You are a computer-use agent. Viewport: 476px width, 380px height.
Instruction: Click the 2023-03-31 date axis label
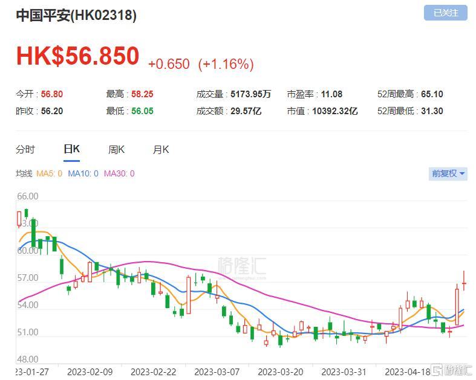click(x=344, y=372)
